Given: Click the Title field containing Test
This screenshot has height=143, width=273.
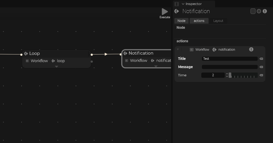Looking at the screenshot, I should [230, 59].
